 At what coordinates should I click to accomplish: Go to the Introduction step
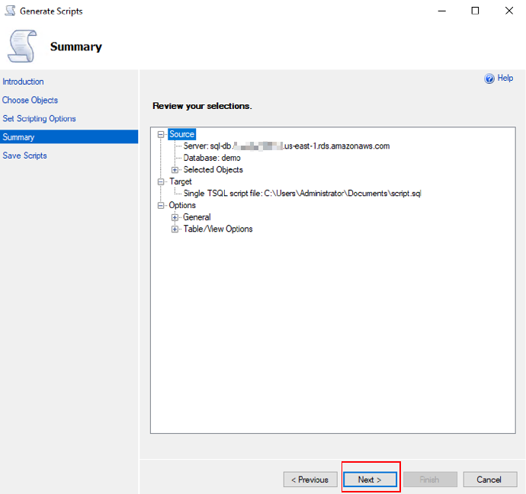pyautogui.click(x=24, y=82)
